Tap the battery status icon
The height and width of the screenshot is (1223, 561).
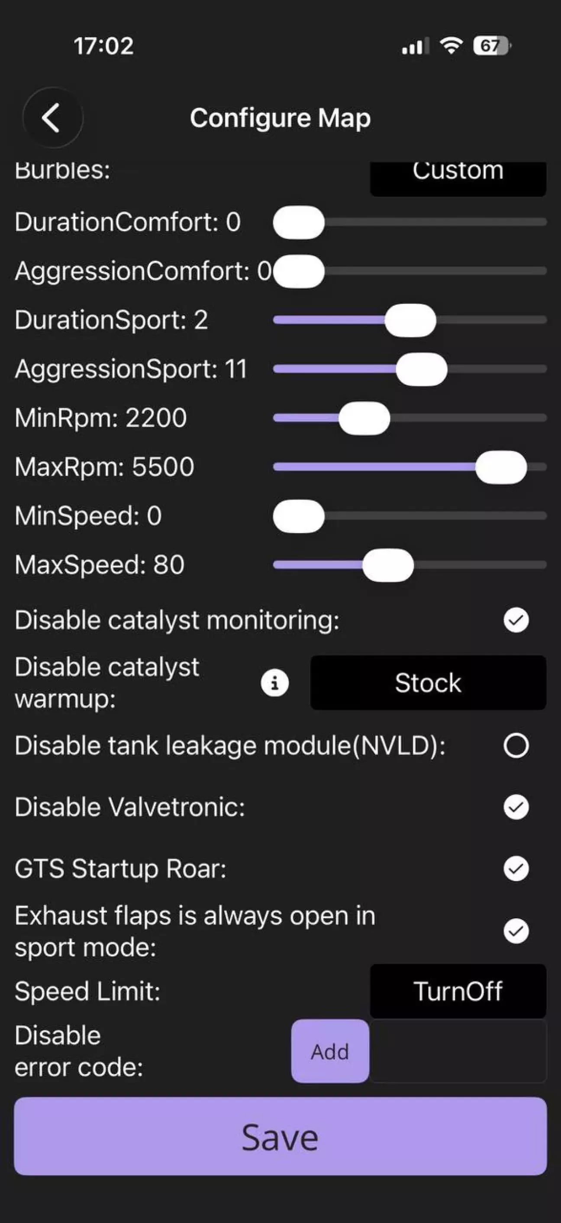click(x=492, y=46)
